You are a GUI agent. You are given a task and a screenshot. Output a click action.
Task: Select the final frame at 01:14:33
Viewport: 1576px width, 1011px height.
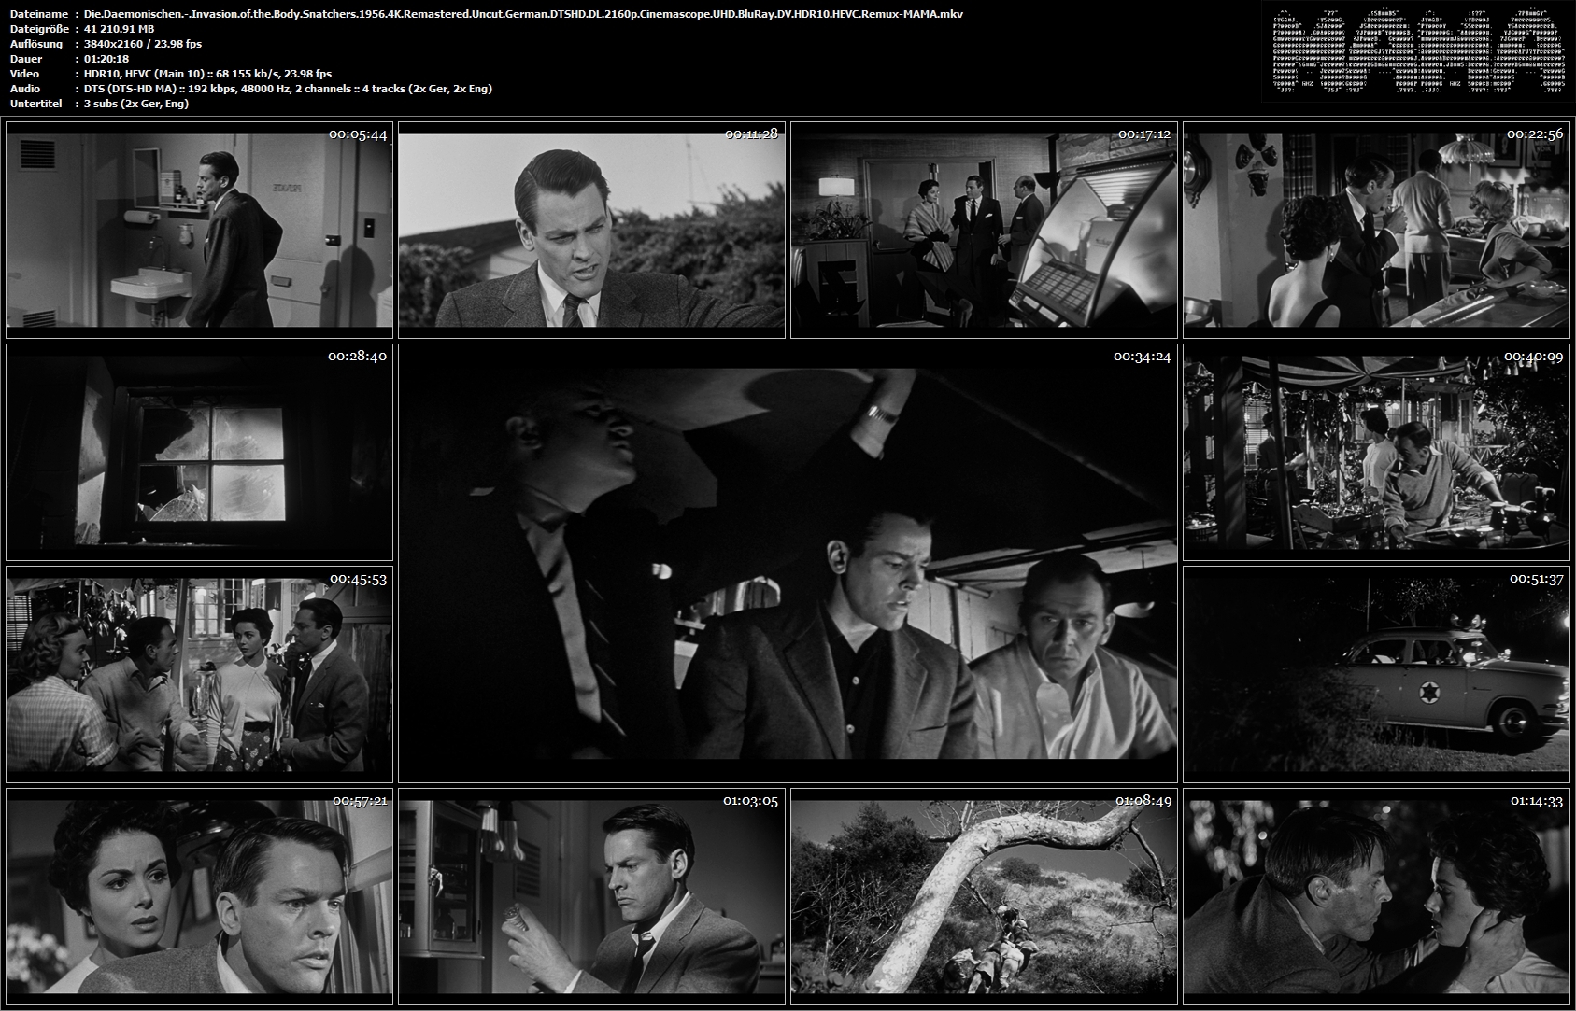click(x=1376, y=896)
